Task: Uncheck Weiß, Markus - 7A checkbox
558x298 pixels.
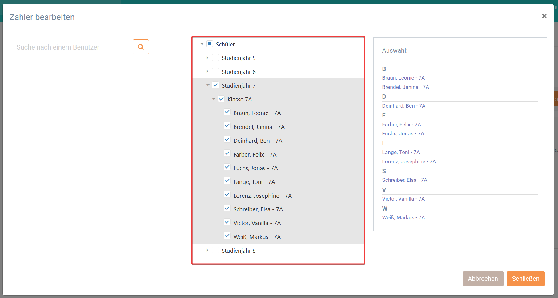Action: (x=227, y=236)
